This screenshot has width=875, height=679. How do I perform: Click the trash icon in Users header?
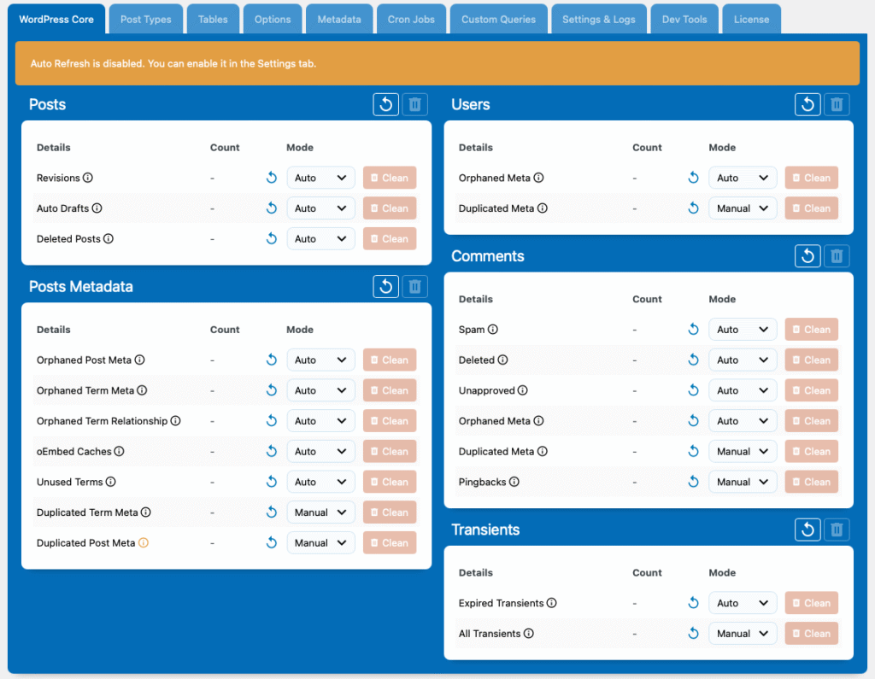(x=837, y=104)
